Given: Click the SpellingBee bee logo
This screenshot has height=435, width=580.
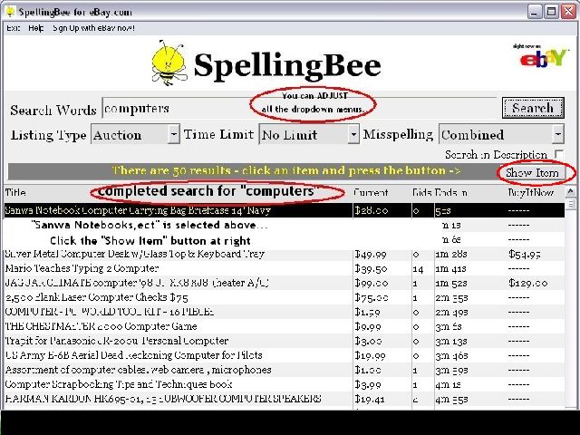Looking at the screenshot, I should [x=169, y=63].
